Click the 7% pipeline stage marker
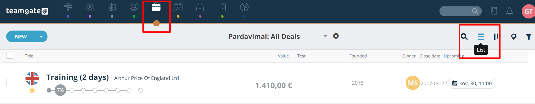The height and width of the screenshot is (104, 535). (60, 90)
